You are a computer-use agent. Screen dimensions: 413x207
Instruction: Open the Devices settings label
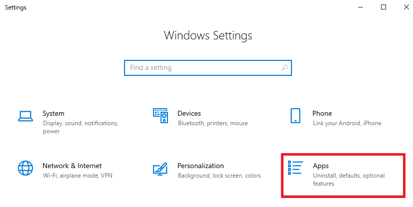click(x=189, y=113)
